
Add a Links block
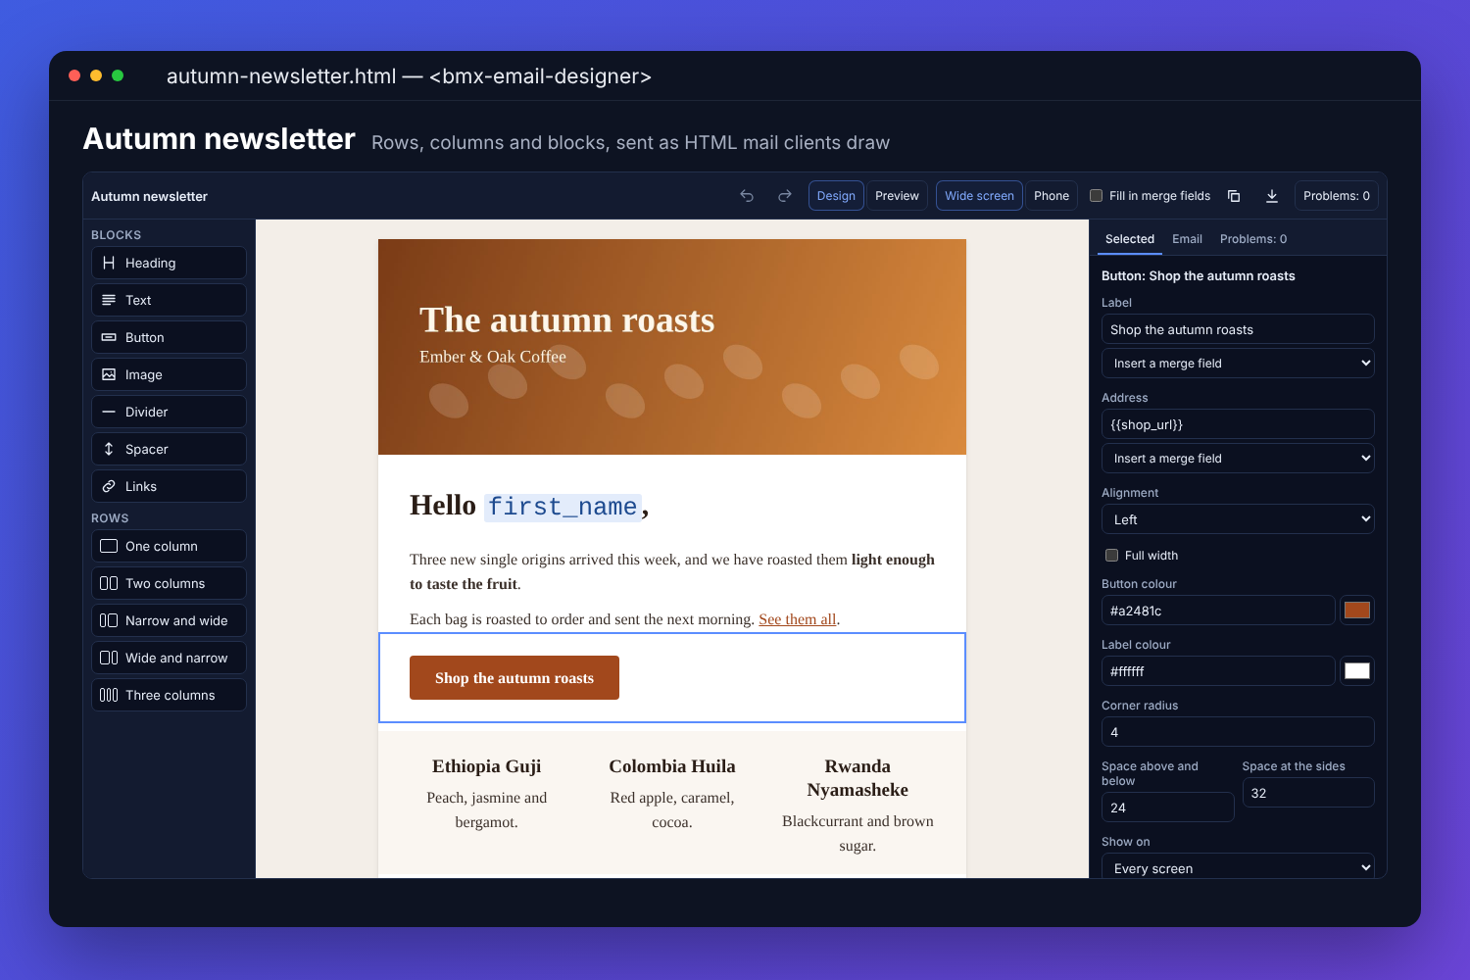pyautogui.click(x=169, y=486)
